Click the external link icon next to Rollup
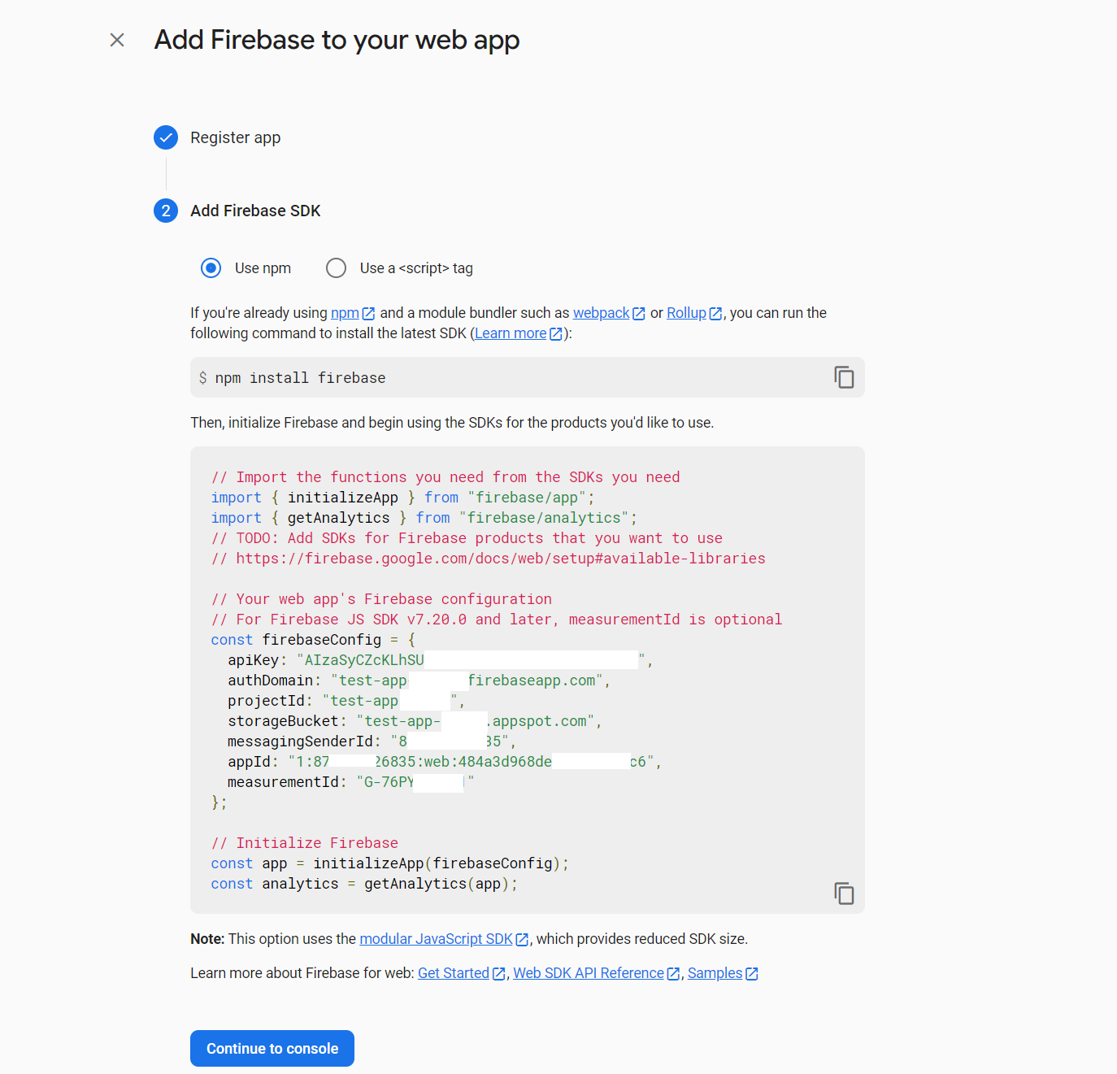Image resolution: width=1117 pixels, height=1074 pixels. pos(715,314)
